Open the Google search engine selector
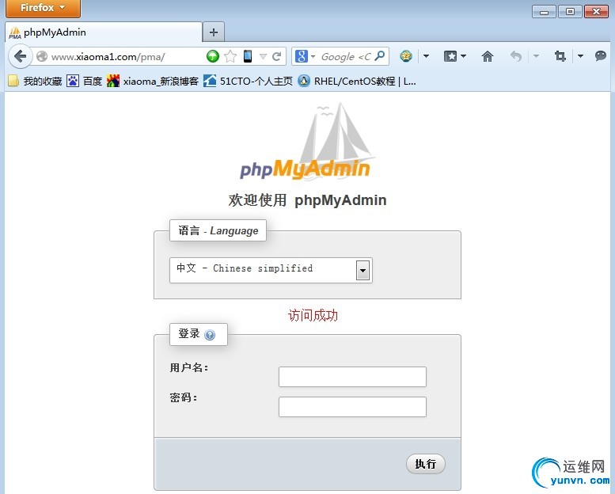This screenshot has width=615, height=494. pos(305,56)
